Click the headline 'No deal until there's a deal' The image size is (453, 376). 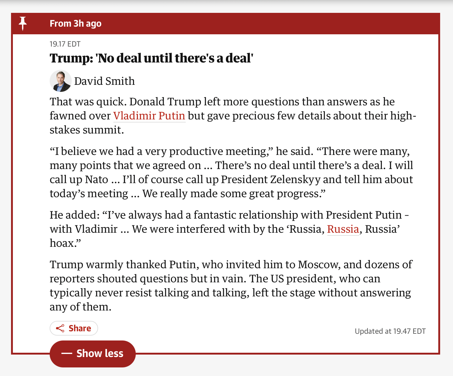coord(151,58)
